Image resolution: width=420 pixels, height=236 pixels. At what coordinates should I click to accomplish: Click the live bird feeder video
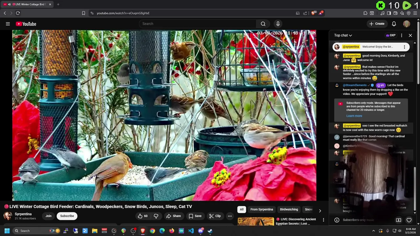tap(164, 115)
